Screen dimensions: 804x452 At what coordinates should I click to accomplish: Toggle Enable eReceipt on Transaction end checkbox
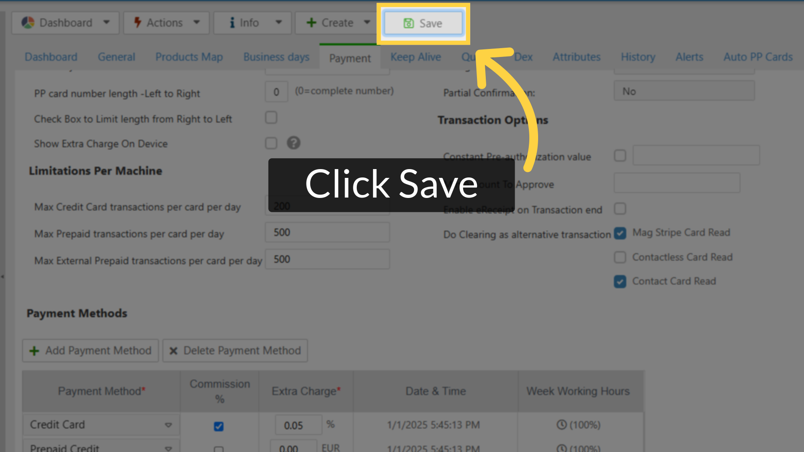620,209
